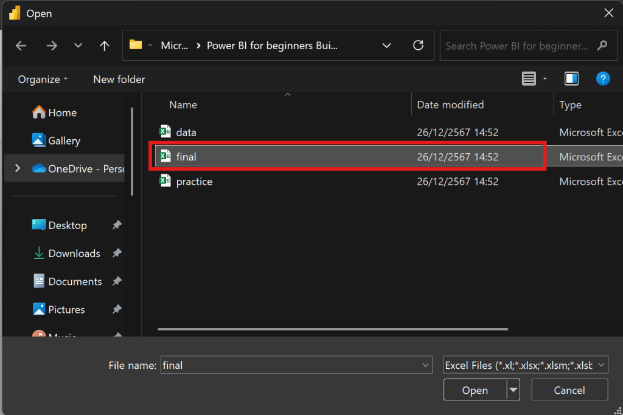This screenshot has width=623, height=415.
Task: Click the search magnifier icon
Action: click(602, 46)
